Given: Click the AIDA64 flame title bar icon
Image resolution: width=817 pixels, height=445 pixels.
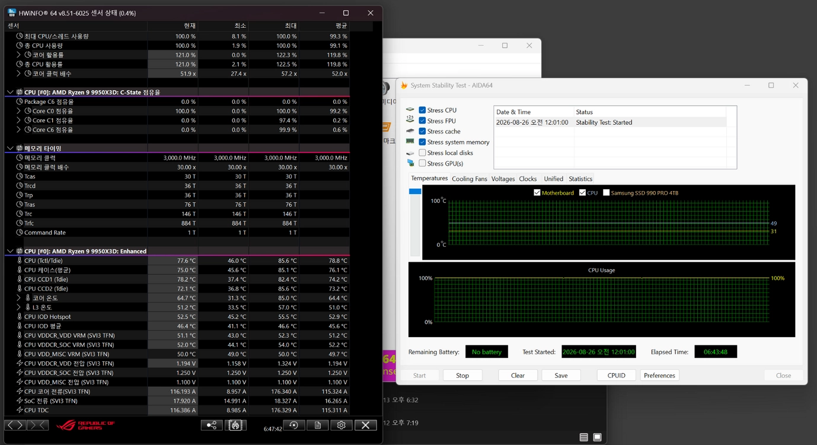Looking at the screenshot, I should 404,85.
